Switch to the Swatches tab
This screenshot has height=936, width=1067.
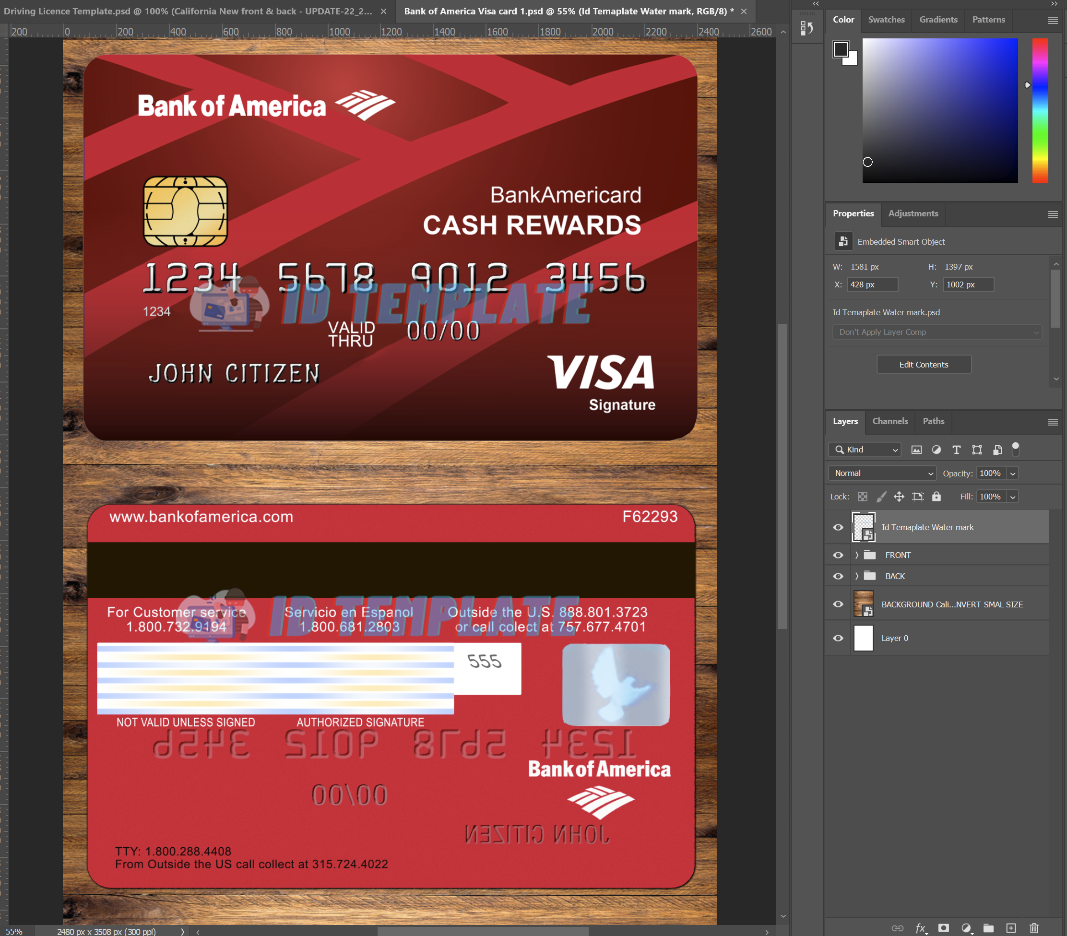886,20
